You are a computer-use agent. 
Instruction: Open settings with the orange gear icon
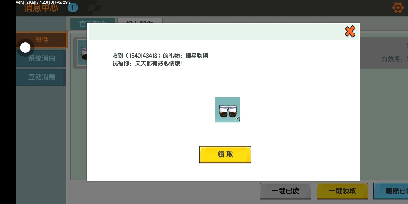pos(398,8)
